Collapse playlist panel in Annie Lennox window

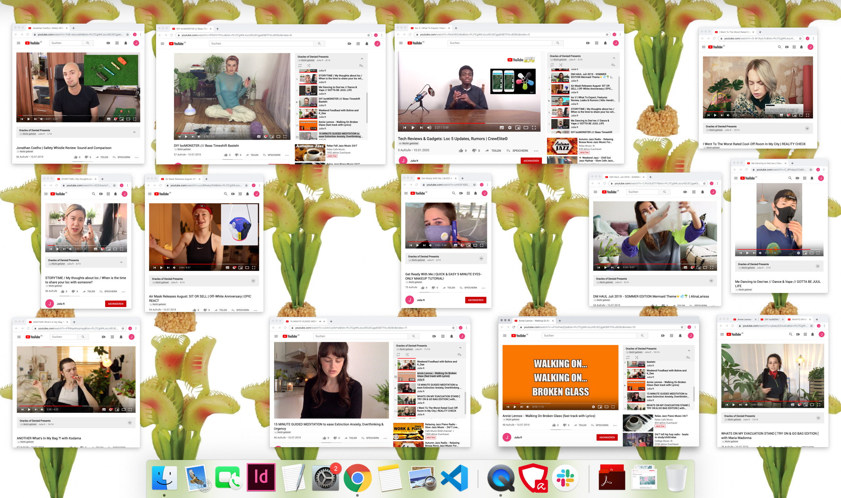tap(689, 350)
